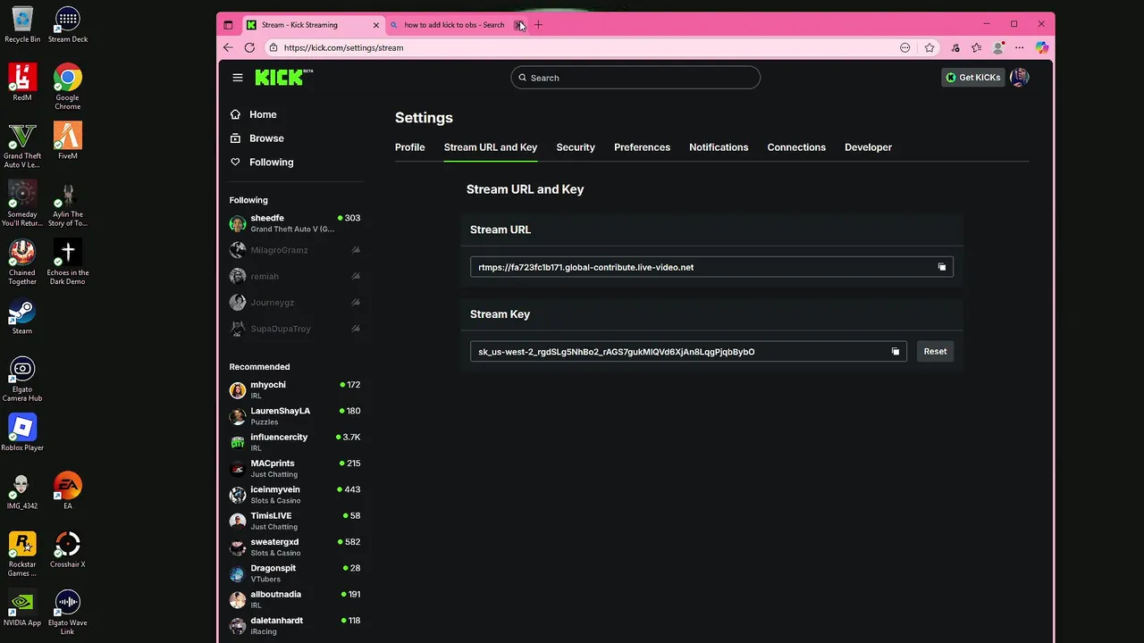Screen dimensions: 1144x643
Task: Copy the Stream Key with the copy icon
Action: pyautogui.click(x=895, y=352)
